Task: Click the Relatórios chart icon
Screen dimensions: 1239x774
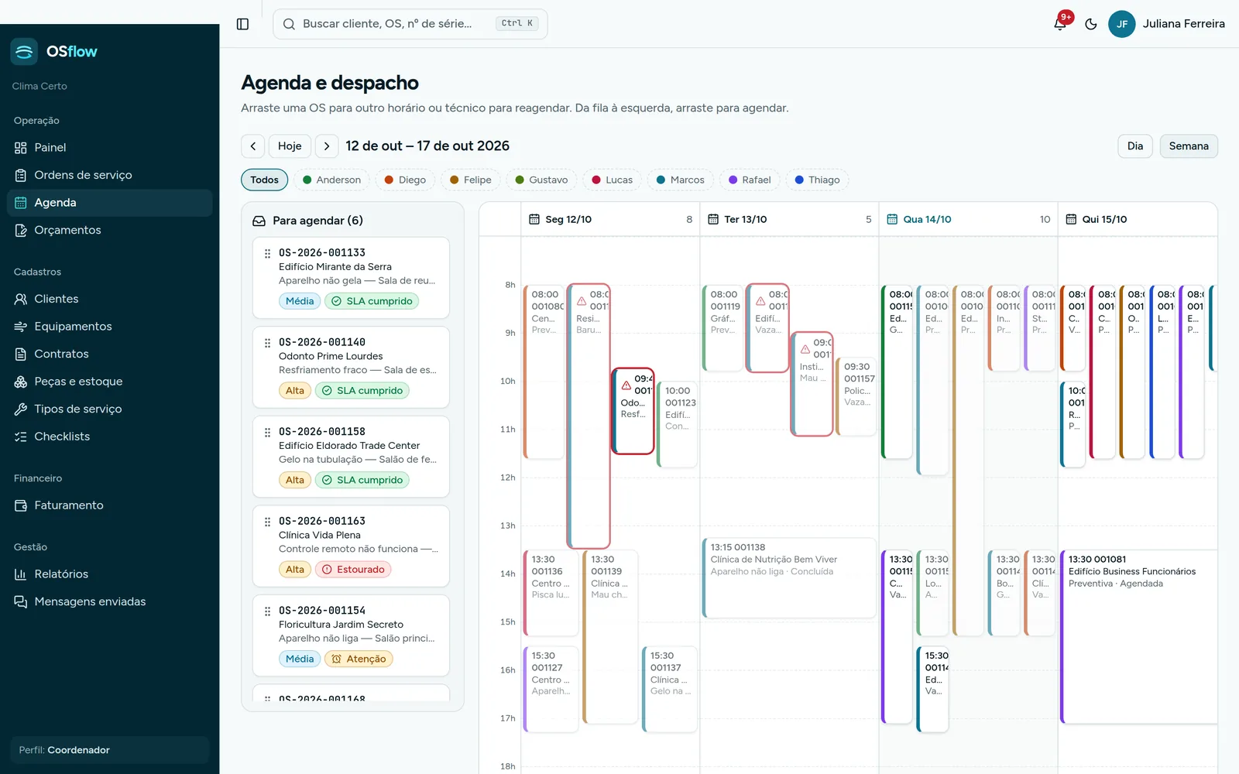Action: tap(21, 574)
